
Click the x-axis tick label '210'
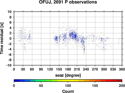point(77,69)
